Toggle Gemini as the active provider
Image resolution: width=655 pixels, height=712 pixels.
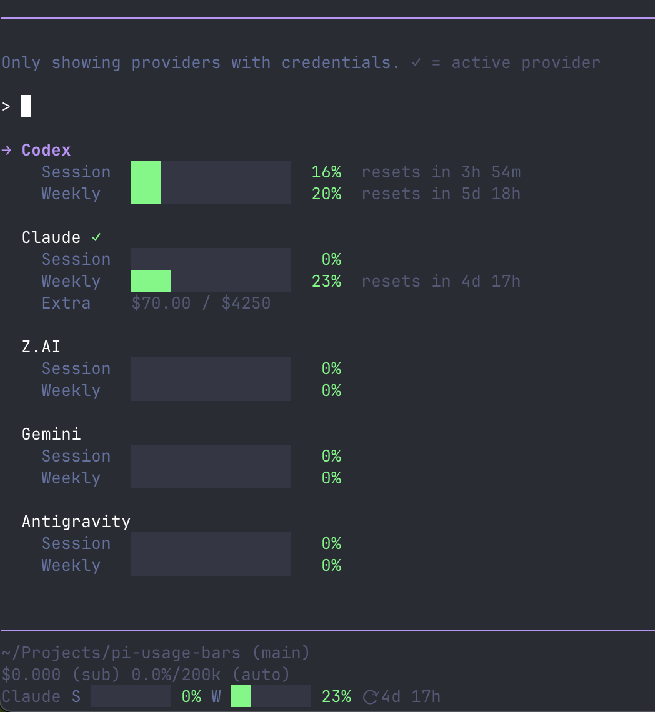(x=51, y=433)
